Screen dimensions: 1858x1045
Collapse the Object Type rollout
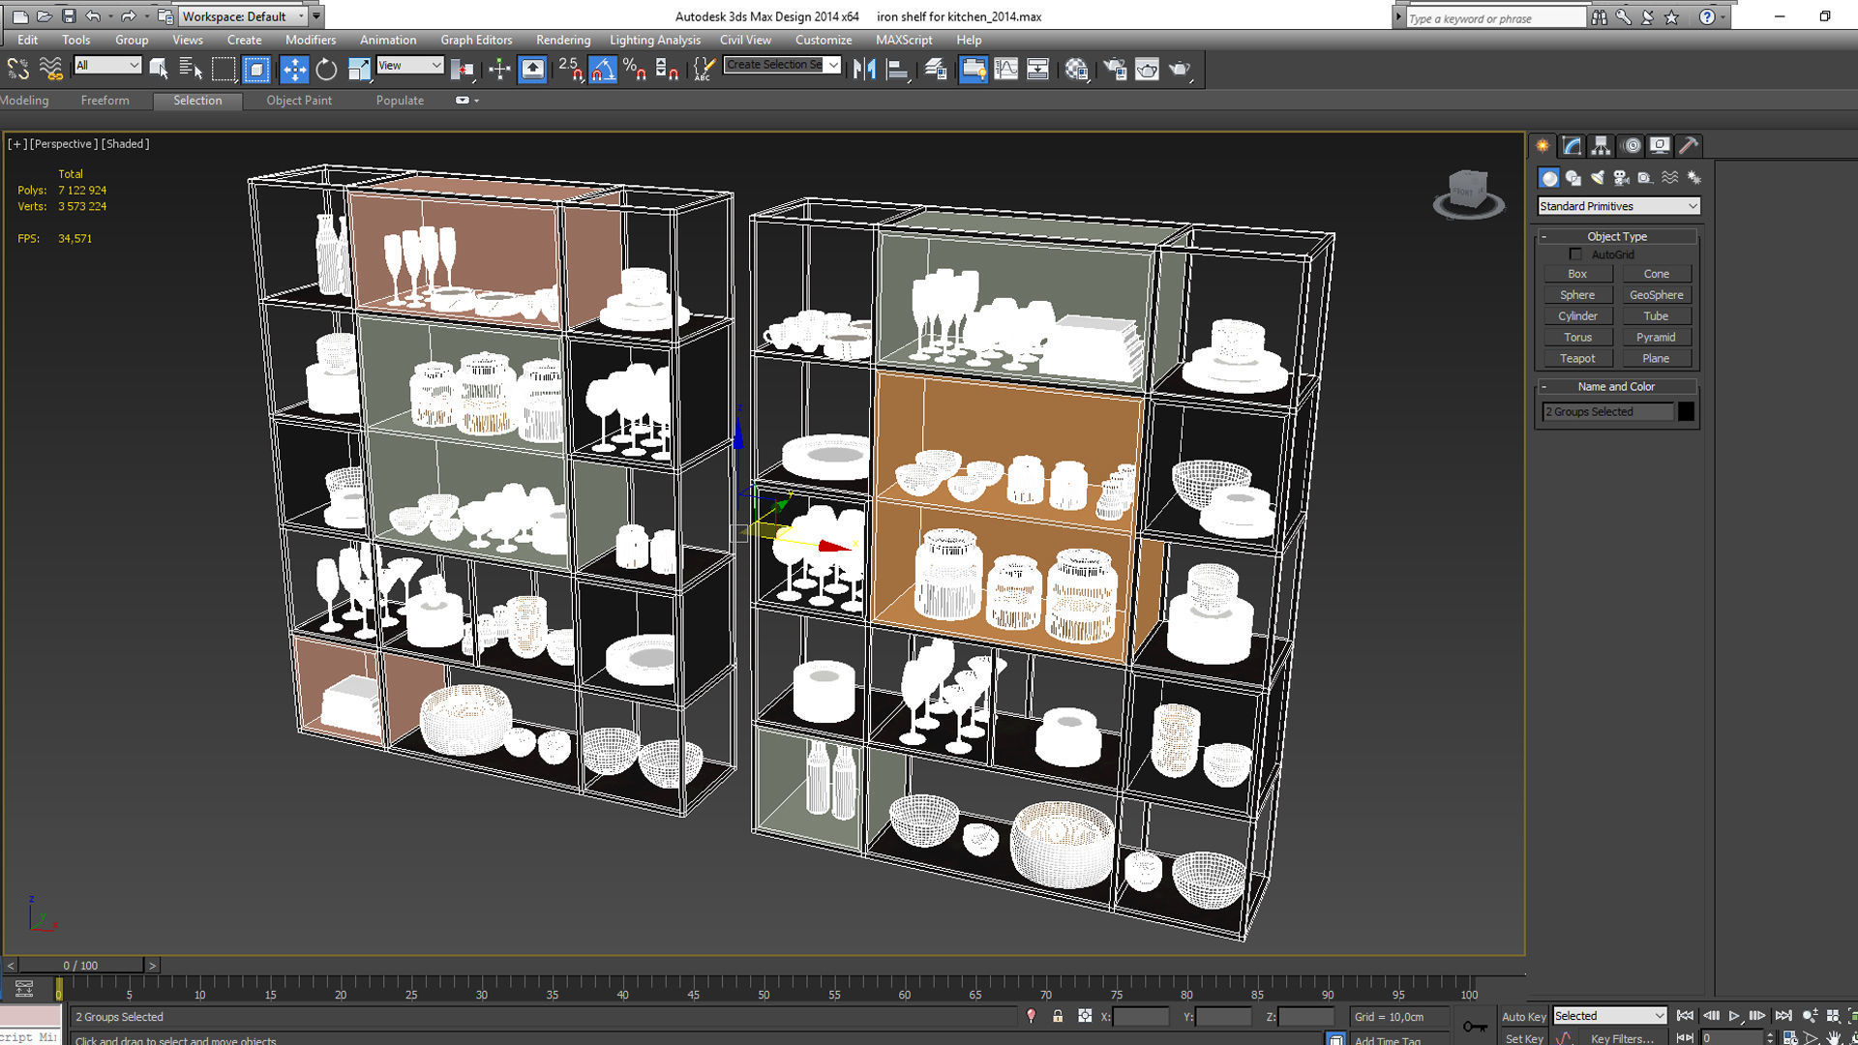pyautogui.click(x=1616, y=236)
